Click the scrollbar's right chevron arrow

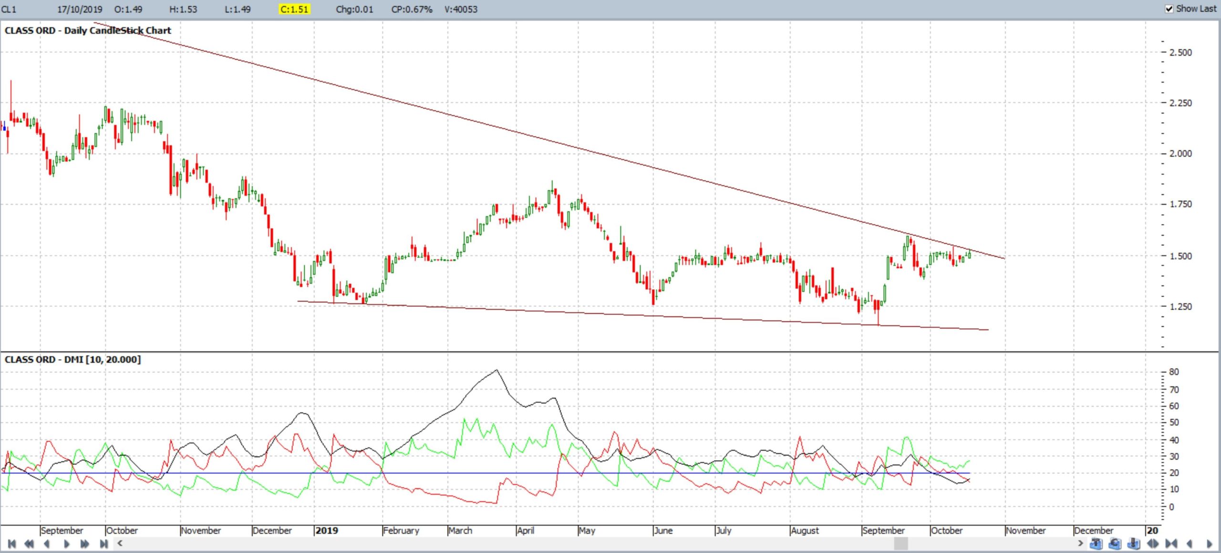pos(1080,543)
